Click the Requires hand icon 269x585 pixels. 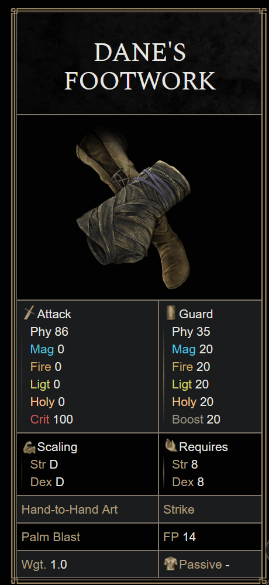click(x=171, y=445)
